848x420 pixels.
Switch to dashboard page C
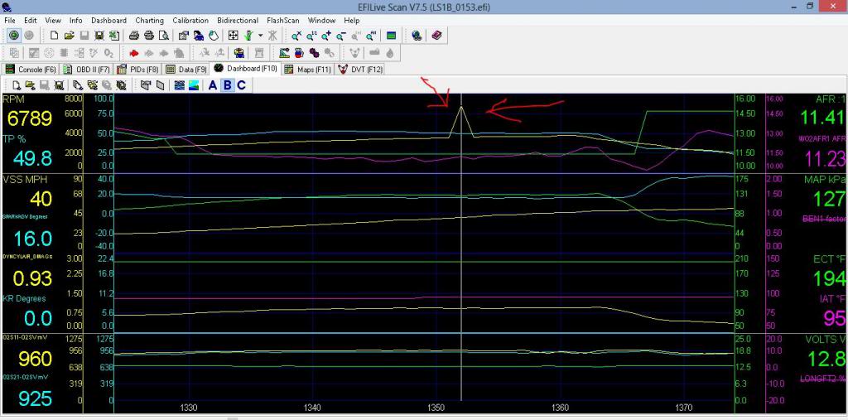point(241,85)
